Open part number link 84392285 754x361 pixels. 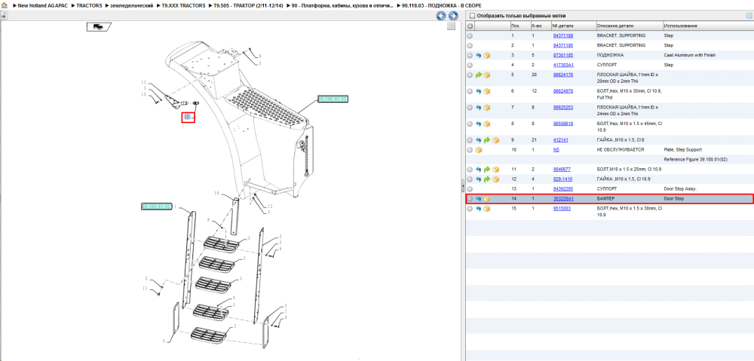562,188
